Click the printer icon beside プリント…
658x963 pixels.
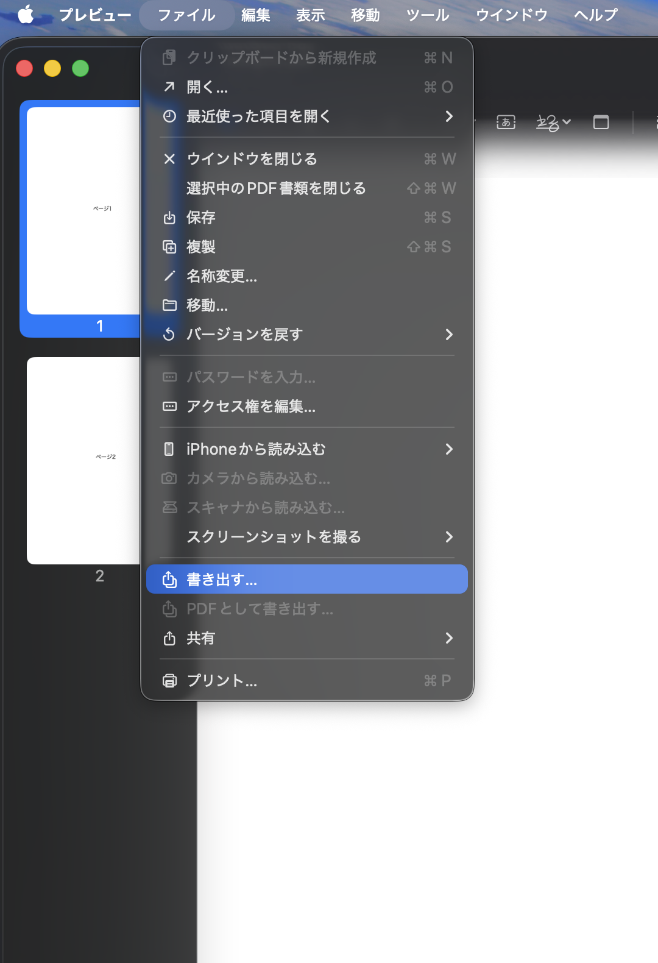click(x=169, y=681)
